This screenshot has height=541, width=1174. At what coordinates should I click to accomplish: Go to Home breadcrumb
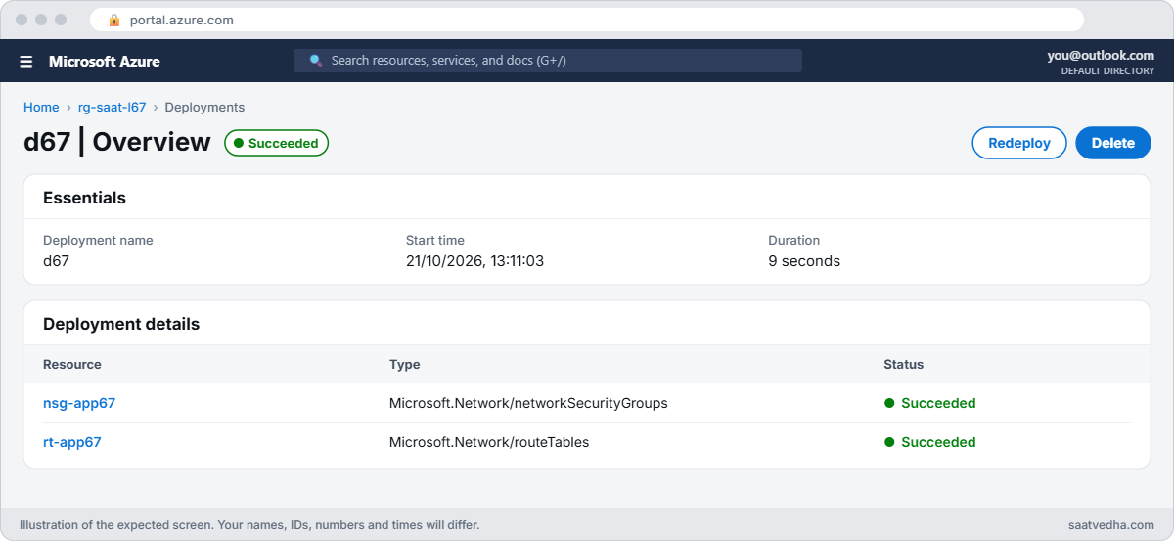tap(41, 108)
